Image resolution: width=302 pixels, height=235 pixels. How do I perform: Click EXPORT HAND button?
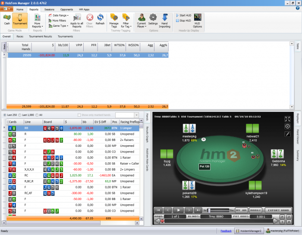278,210
